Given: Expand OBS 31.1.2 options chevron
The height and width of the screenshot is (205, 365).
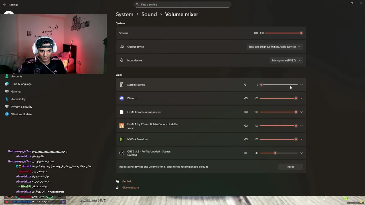Looking at the screenshot, I should click(301, 153).
